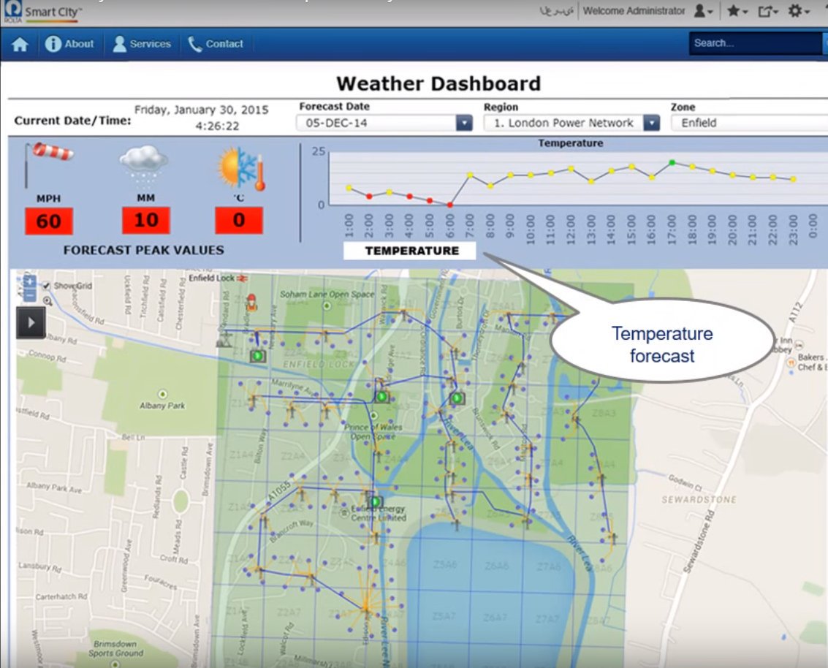Click the Weather Dashboard heading
Image resolution: width=828 pixels, height=668 pixels.
coord(438,83)
